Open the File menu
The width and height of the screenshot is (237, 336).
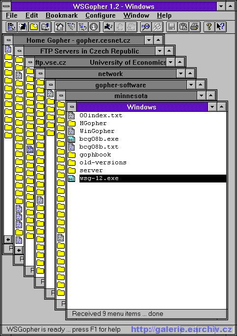[x=12, y=15]
